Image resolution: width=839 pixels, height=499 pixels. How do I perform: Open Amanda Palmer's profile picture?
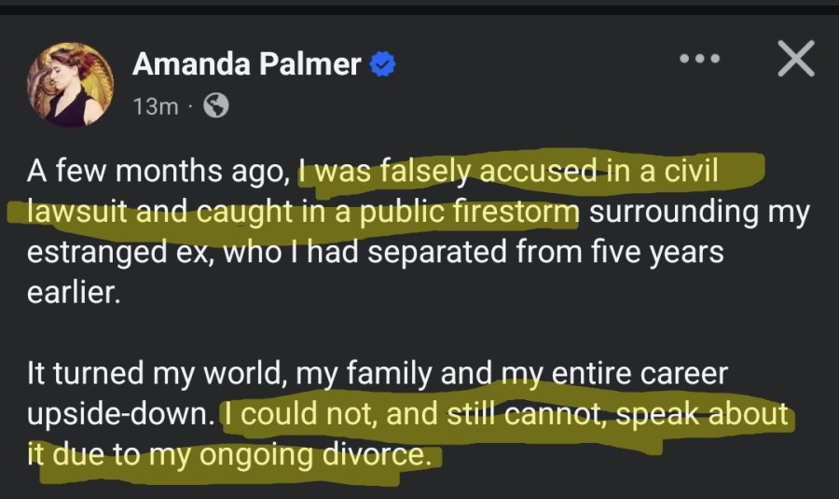(x=71, y=85)
